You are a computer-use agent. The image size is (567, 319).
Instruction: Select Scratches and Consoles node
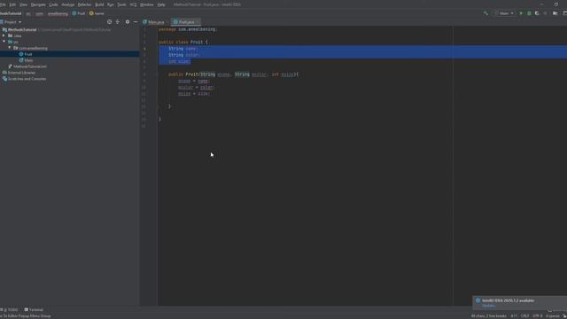coord(25,79)
